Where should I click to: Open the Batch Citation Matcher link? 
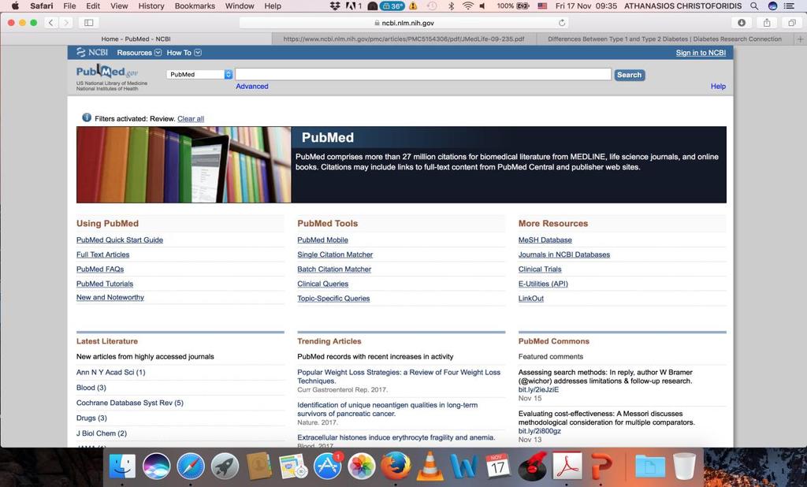coord(334,270)
